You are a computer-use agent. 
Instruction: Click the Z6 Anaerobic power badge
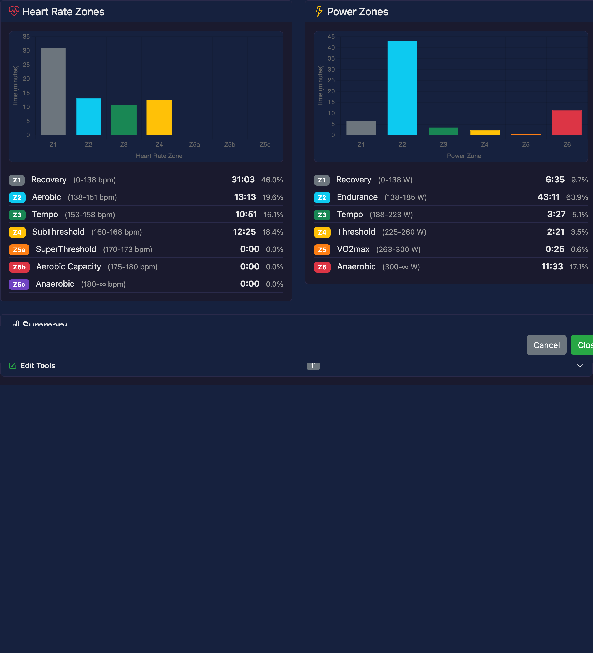(322, 267)
